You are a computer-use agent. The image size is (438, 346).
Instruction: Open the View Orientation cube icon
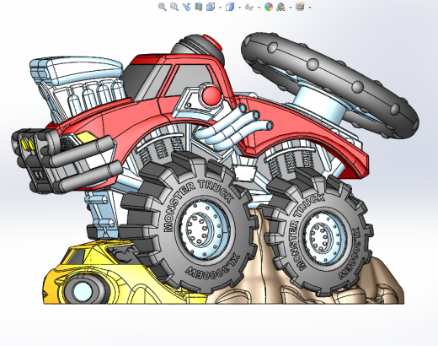(211, 7)
